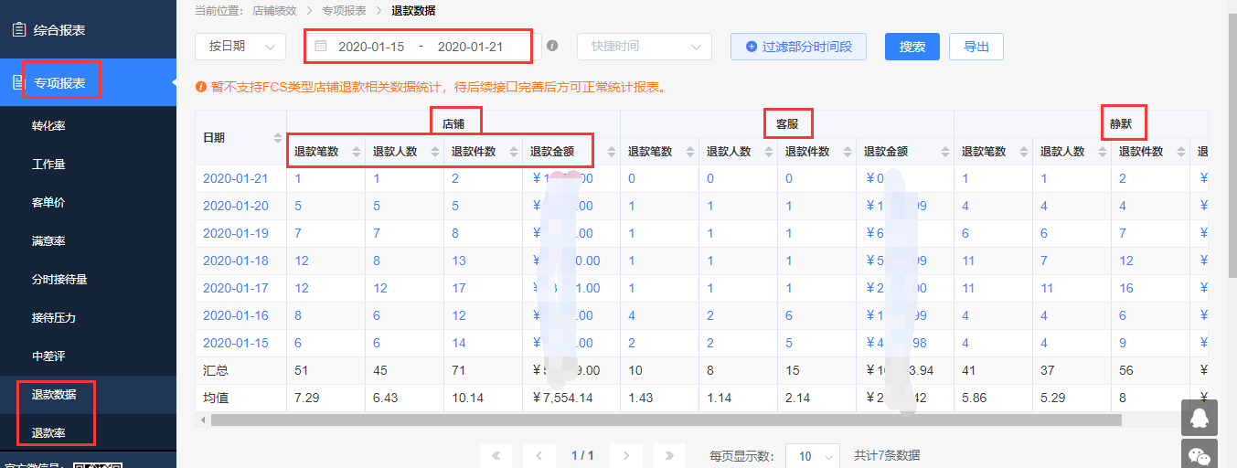Click the info icon beside the date range
Viewport: 1237px width, 468px height.
552,46
